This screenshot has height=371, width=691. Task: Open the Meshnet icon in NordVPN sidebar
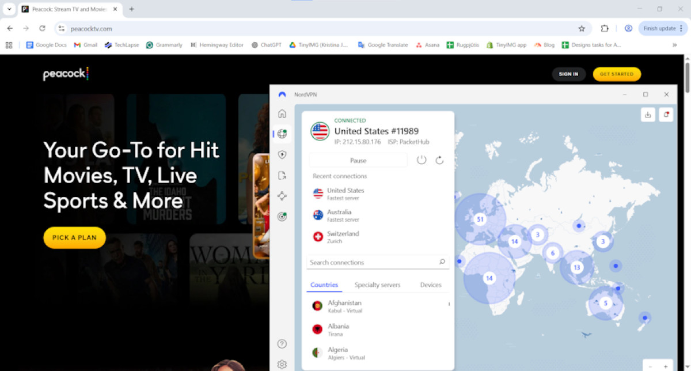(282, 196)
